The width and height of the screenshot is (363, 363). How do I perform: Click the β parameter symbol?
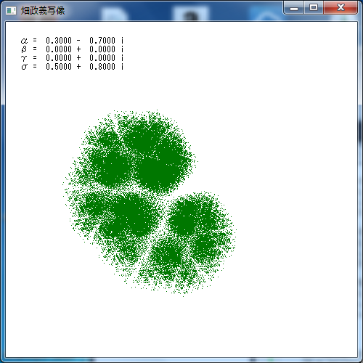coord(24,49)
